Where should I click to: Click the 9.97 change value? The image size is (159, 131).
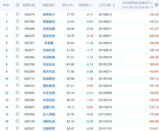(90, 107)
